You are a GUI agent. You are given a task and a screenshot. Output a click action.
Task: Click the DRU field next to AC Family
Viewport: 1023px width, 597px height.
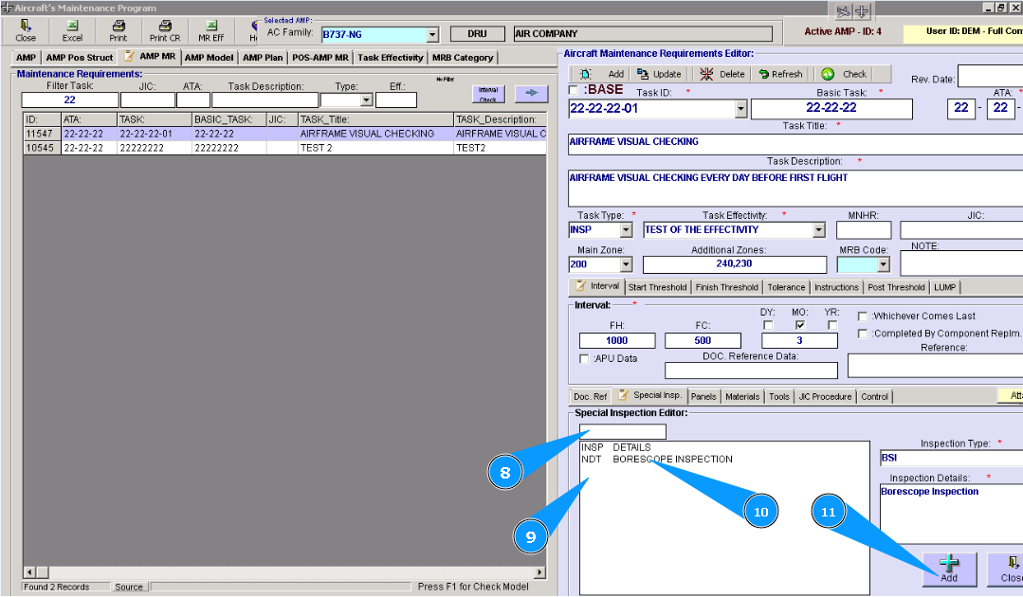477,34
